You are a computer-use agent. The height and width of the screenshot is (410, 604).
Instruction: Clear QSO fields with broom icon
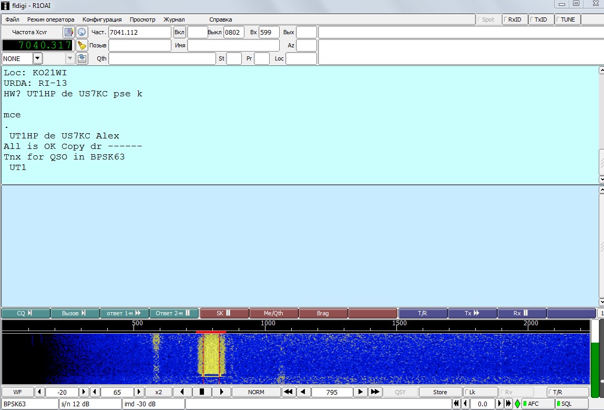pos(81,45)
